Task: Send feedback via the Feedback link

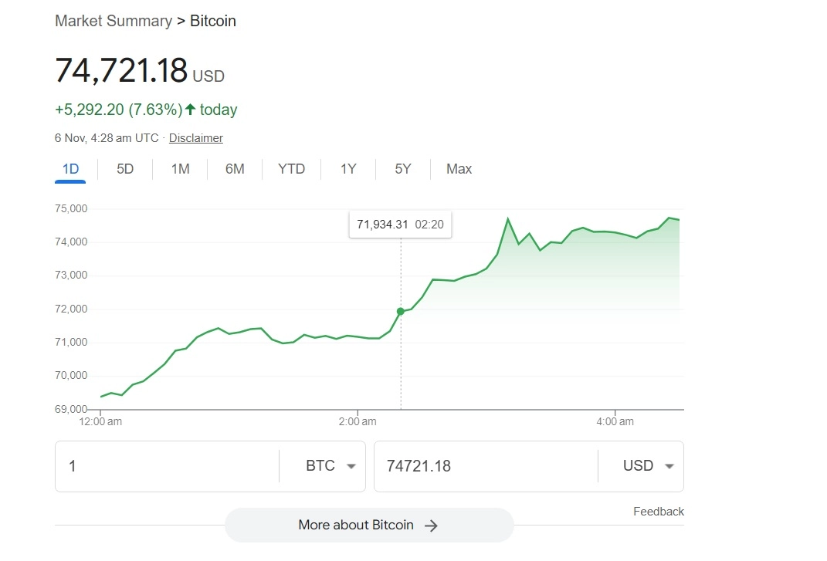Action: tap(659, 512)
